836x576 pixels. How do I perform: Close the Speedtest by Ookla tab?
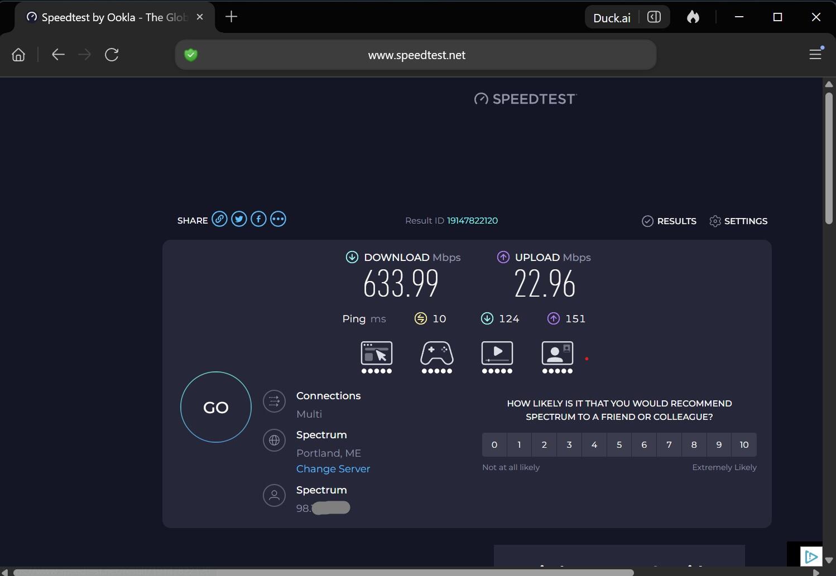pos(200,17)
